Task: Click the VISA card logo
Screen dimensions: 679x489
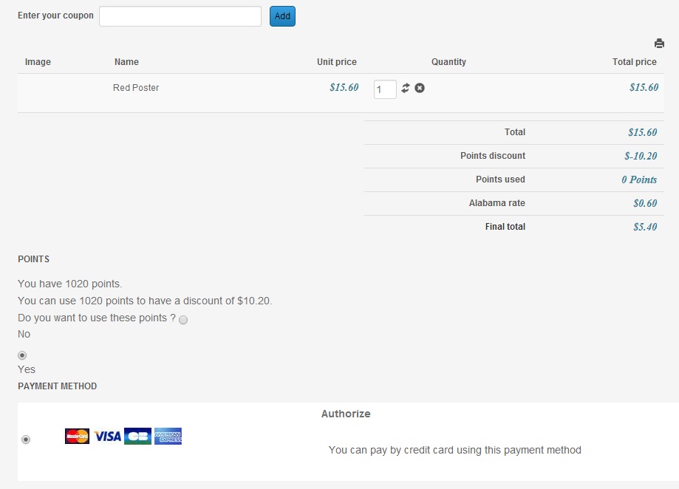Action: (x=107, y=437)
